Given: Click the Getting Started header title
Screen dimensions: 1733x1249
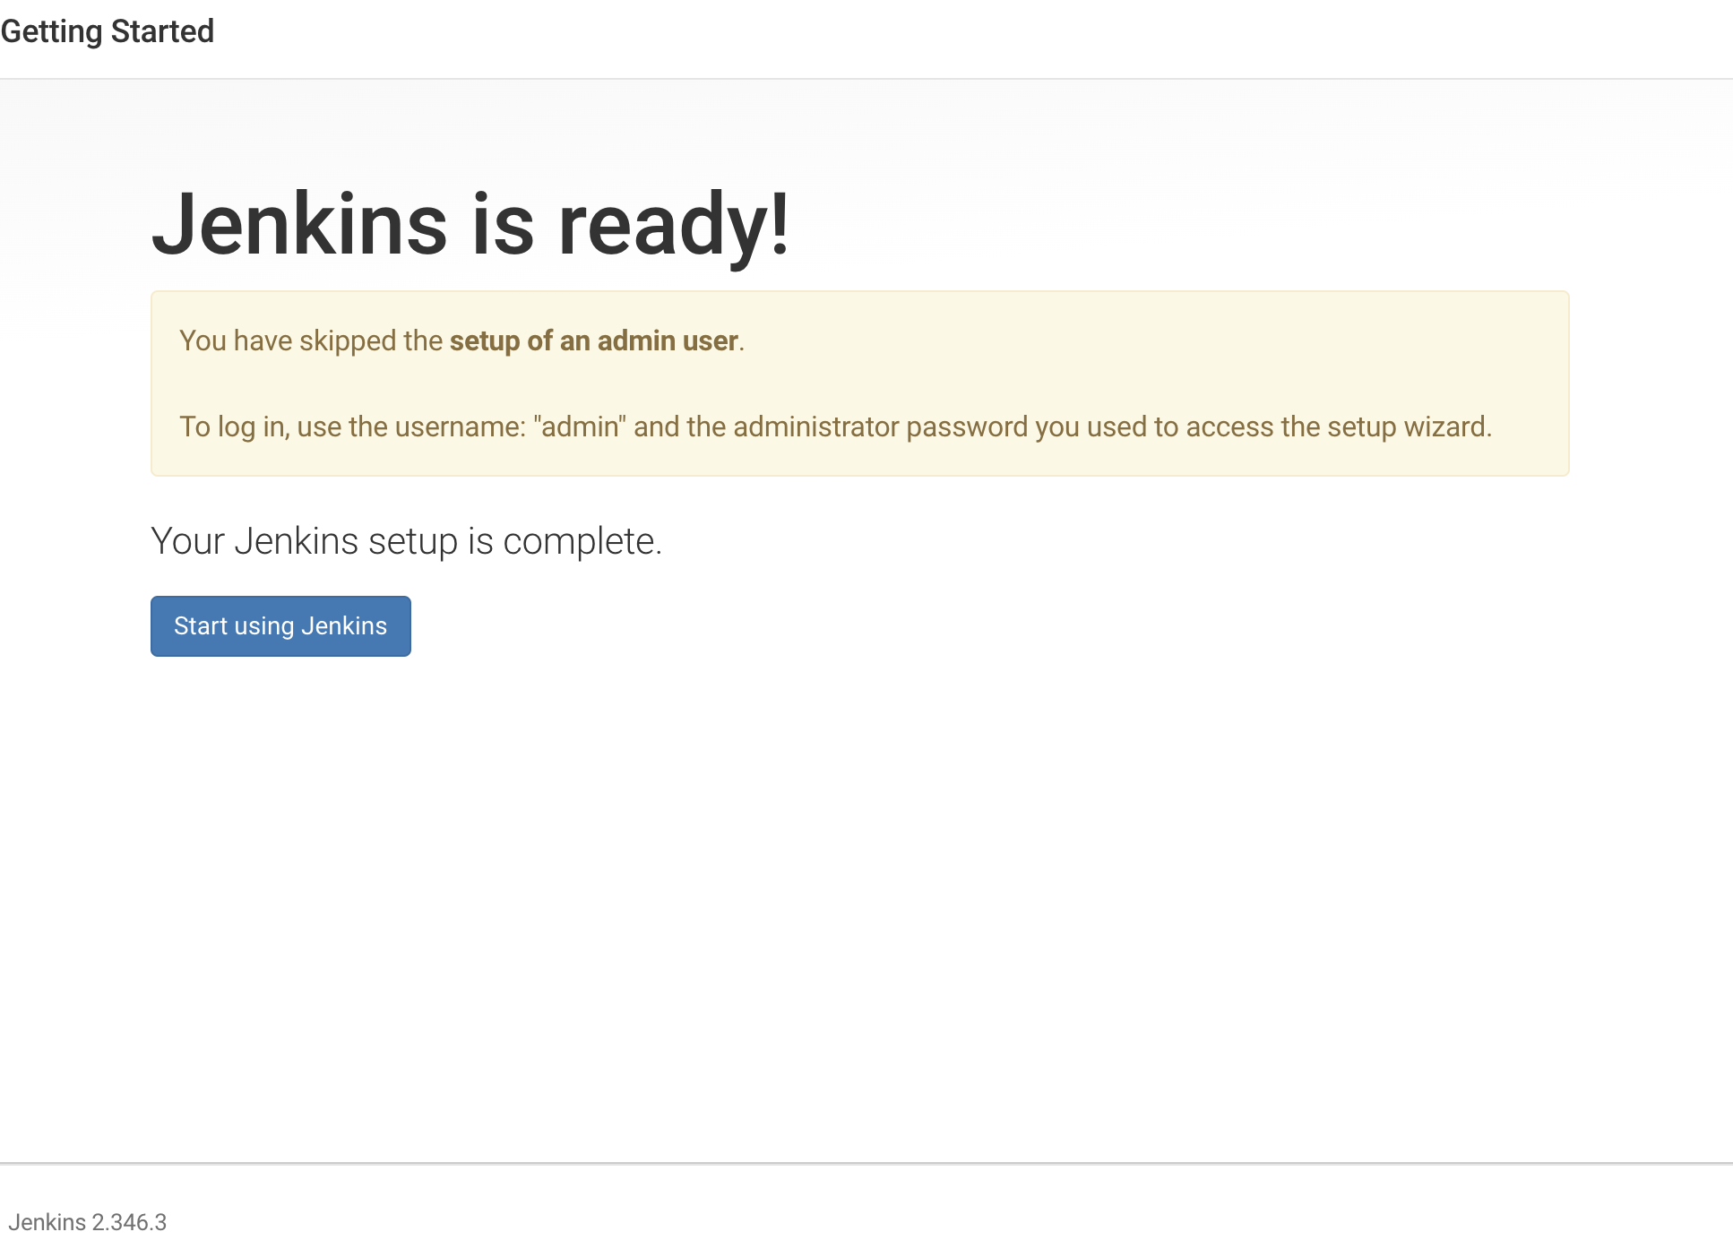Looking at the screenshot, I should coord(108,31).
